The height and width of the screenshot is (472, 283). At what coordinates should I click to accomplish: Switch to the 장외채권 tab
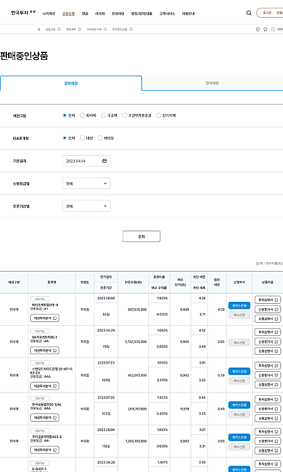71,83
